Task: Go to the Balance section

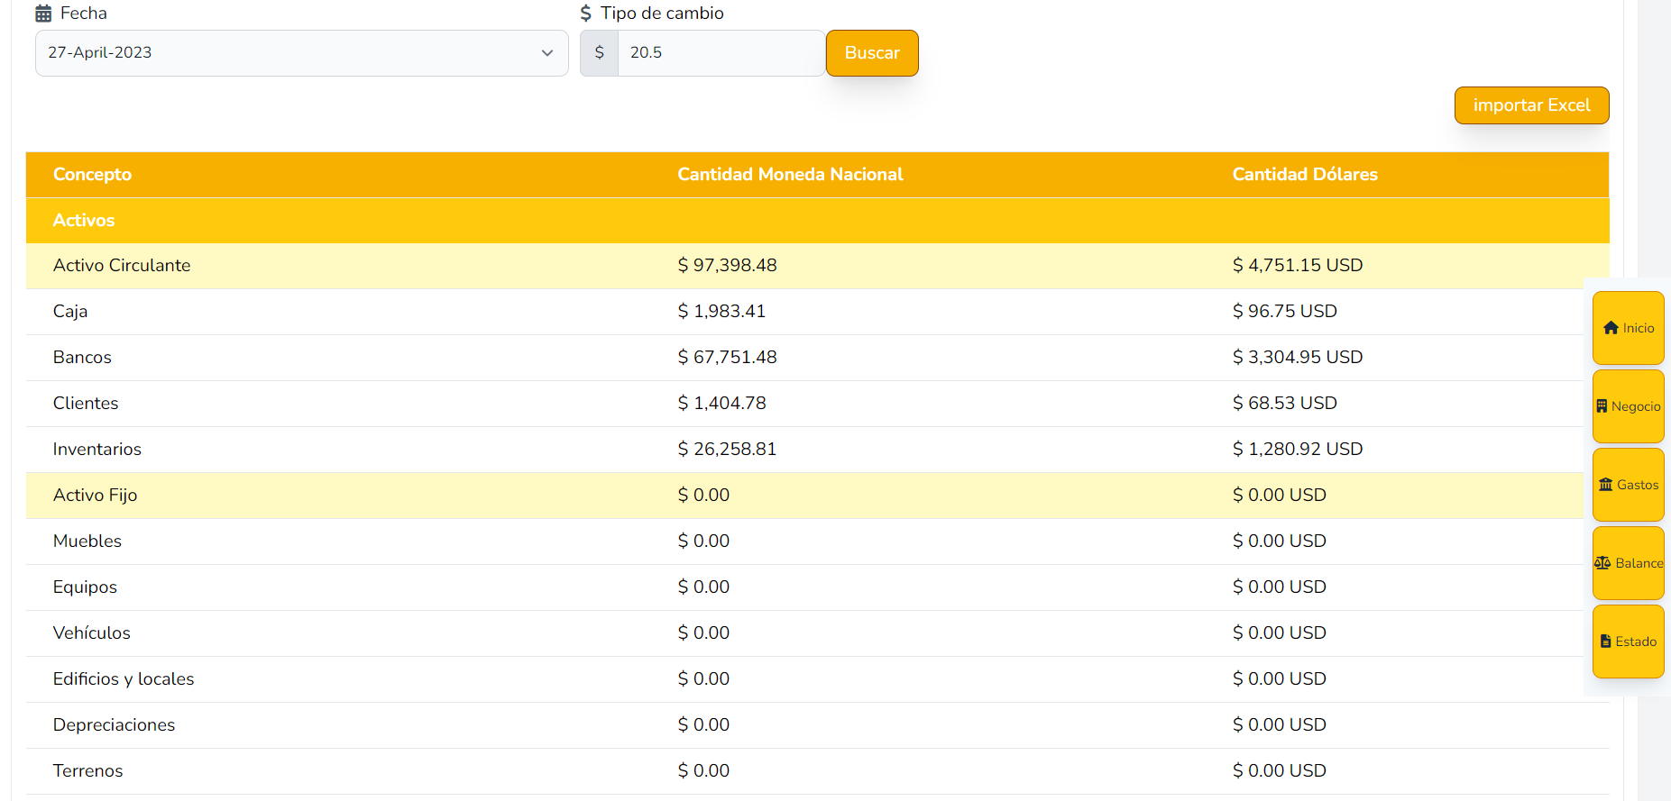Action: (x=1628, y=563)
